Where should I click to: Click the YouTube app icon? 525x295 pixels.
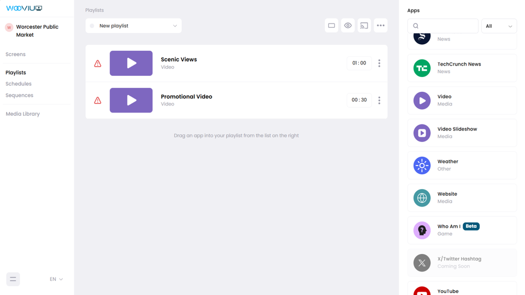coord(422,291)
